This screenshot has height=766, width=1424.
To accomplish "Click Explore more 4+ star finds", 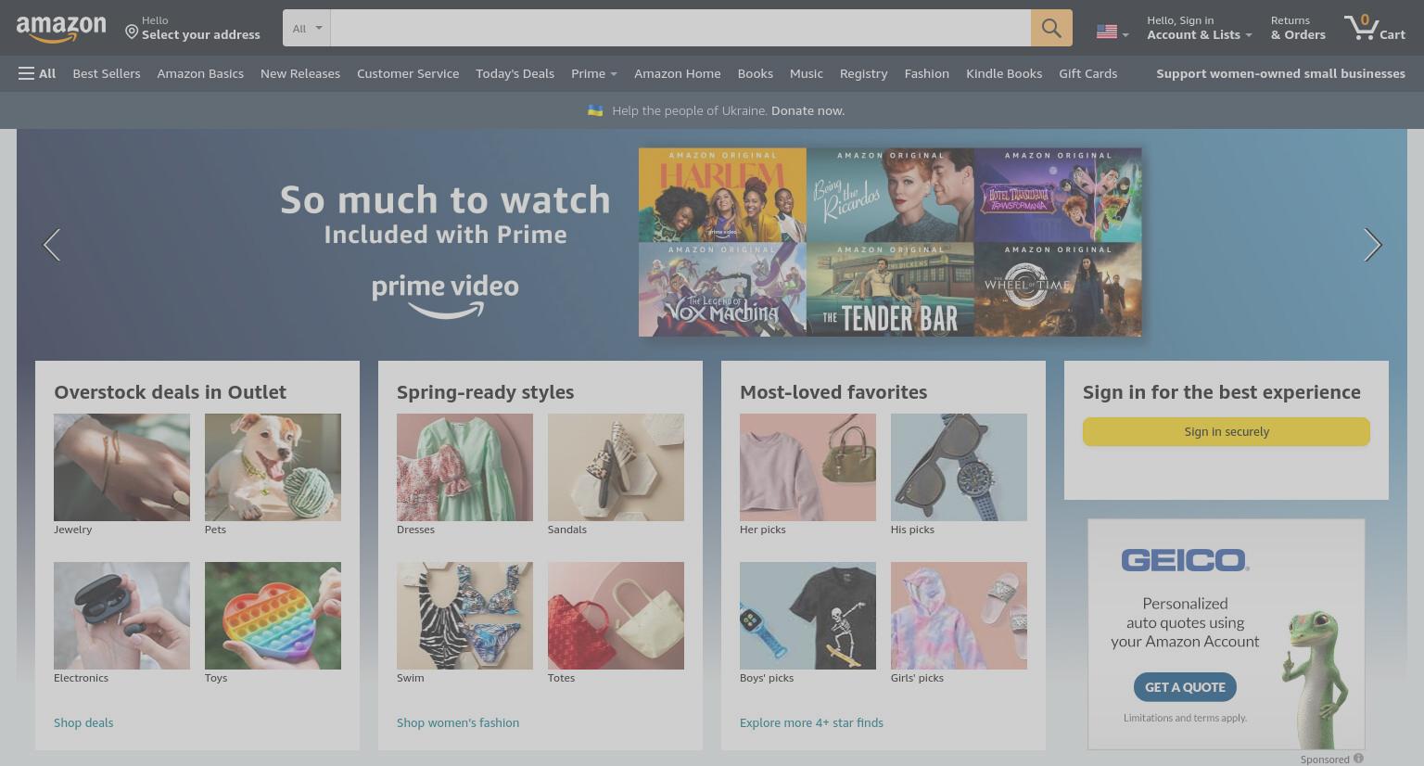I will click(811, 722).
